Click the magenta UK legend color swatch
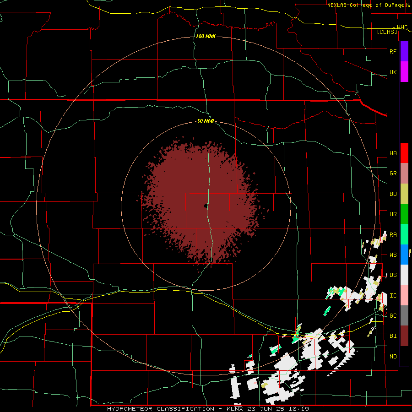Viewport: 412px width, 412px height. (x=404, y=72)
